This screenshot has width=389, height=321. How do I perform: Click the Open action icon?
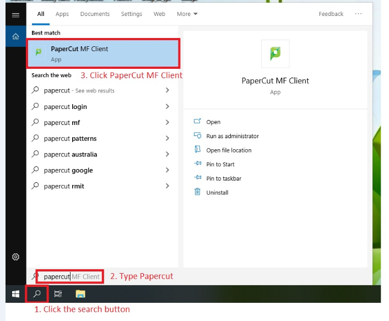click(x=197, y=121)
